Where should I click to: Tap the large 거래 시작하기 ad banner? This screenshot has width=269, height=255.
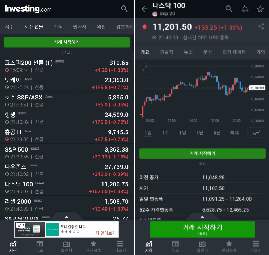point(202,229)
